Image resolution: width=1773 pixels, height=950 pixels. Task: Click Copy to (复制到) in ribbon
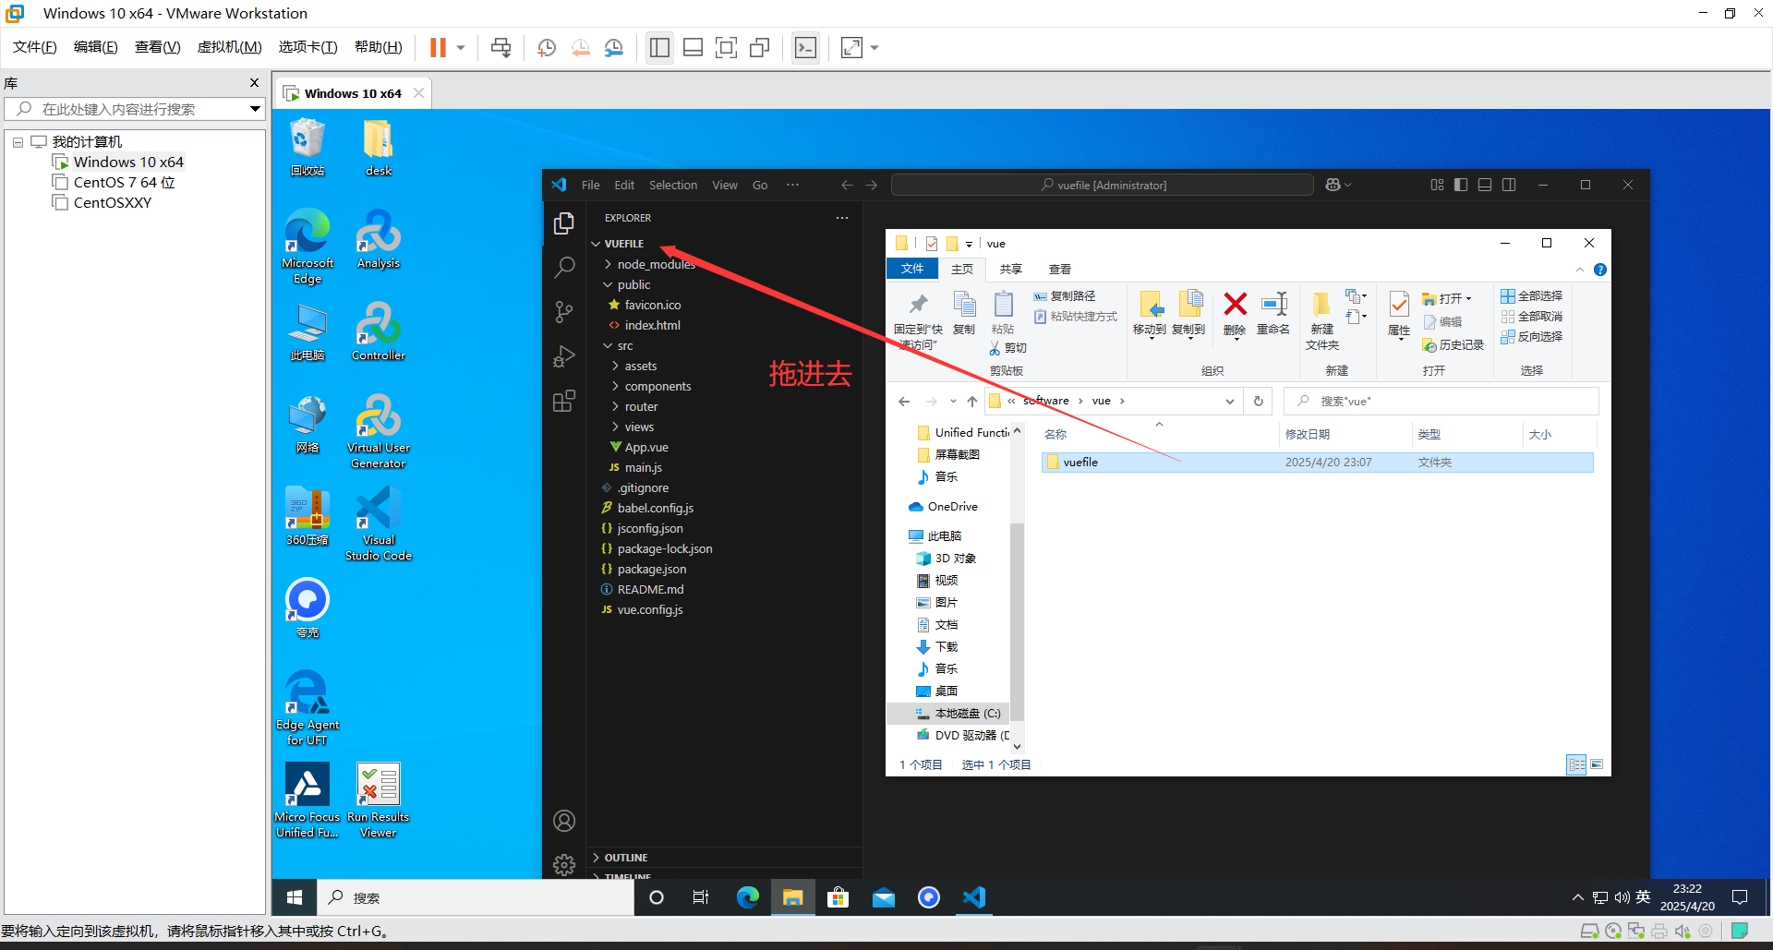(x=1188, y=315)
